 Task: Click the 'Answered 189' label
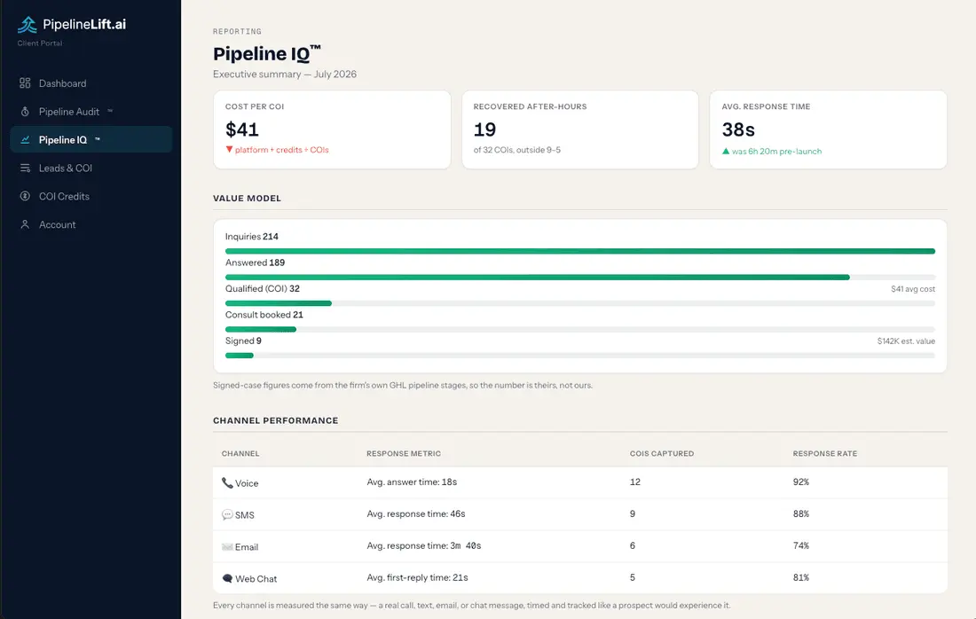point(255,262)
